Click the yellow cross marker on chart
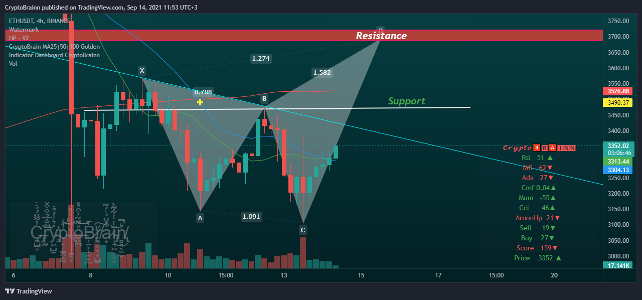 click(x=200, y=102)
